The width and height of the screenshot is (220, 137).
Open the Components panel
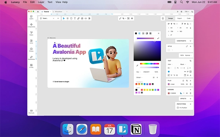point(31,25)
